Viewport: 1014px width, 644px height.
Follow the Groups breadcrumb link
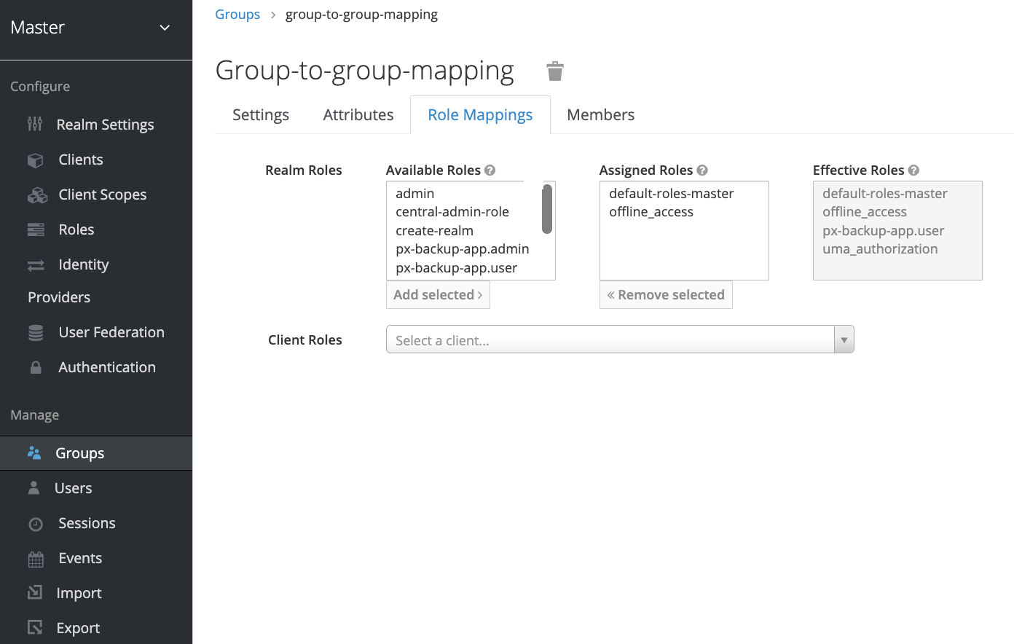click(x=237, y=15)
